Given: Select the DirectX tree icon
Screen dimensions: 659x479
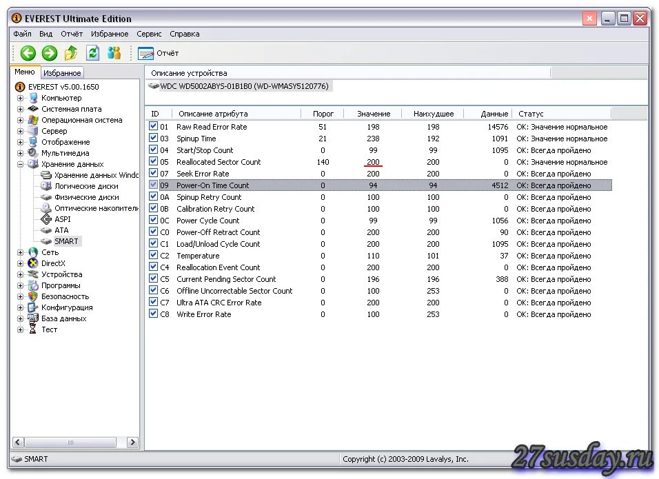Looking at the screenshot, I should tap(33, 263).
